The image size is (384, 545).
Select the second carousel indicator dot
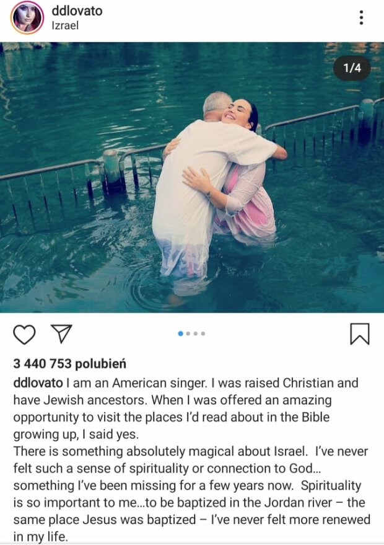point(188,334)
